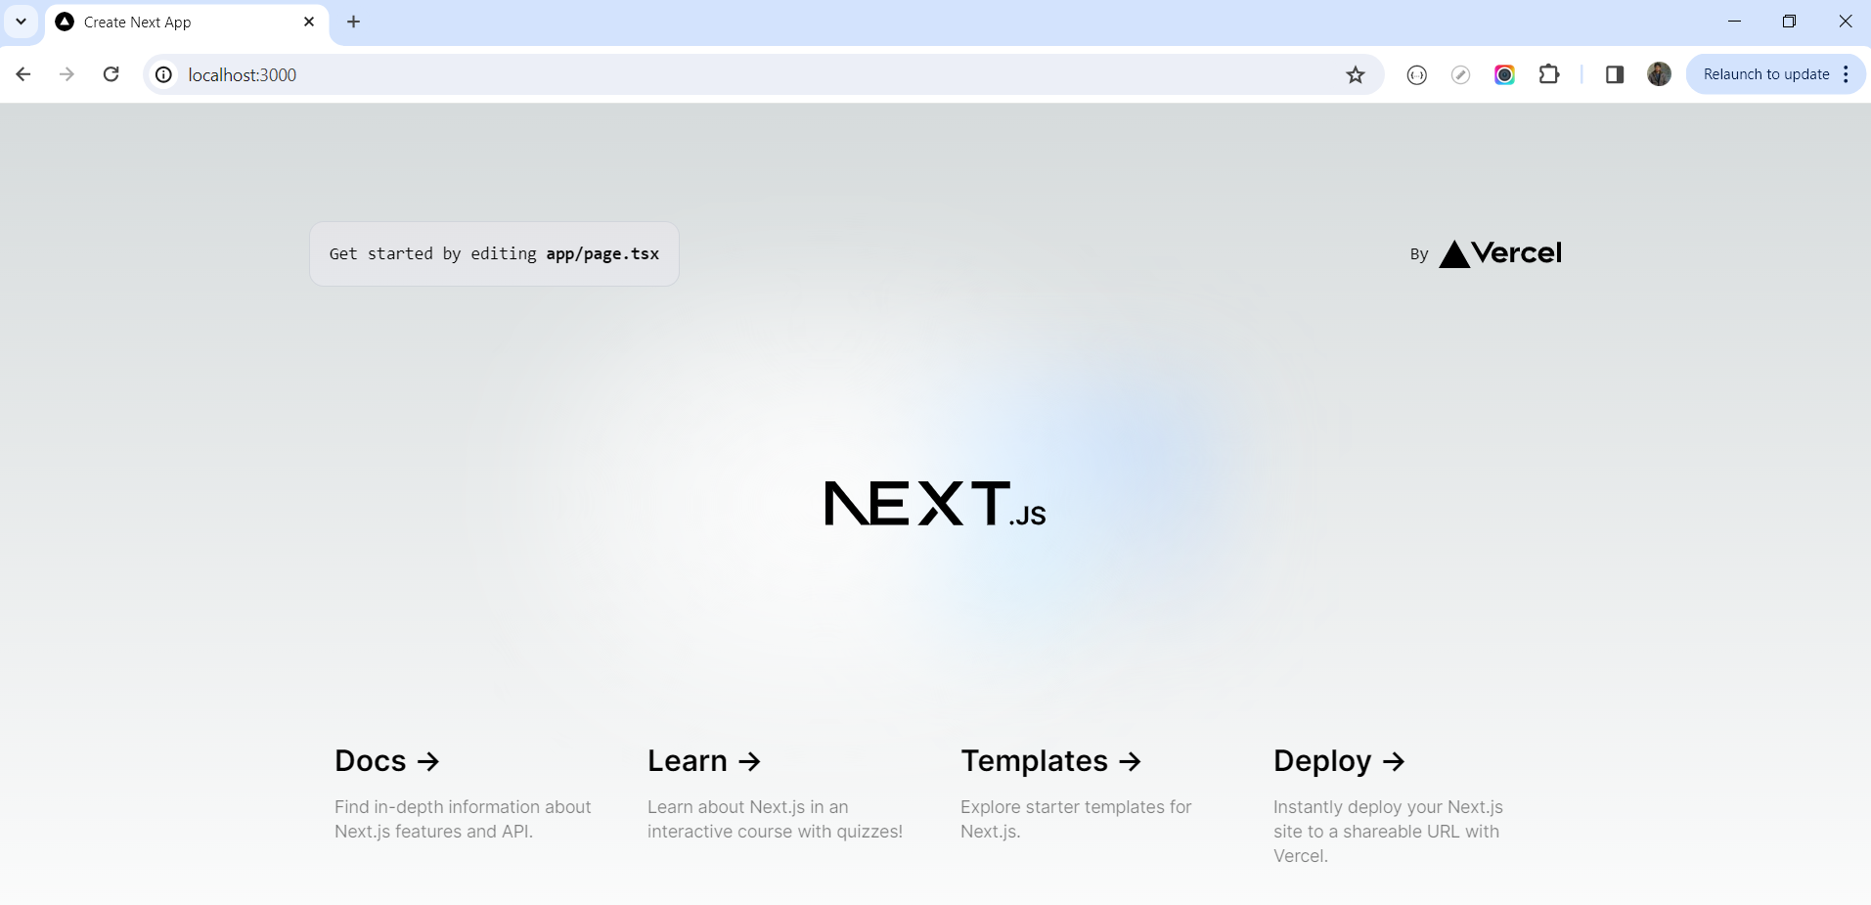Open the Templates link card
The height and width of the screenshot is (905, 1871).
pyautogui.click(x=1090, y=794)
